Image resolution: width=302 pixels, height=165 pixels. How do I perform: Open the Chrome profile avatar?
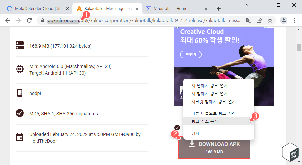284,20
